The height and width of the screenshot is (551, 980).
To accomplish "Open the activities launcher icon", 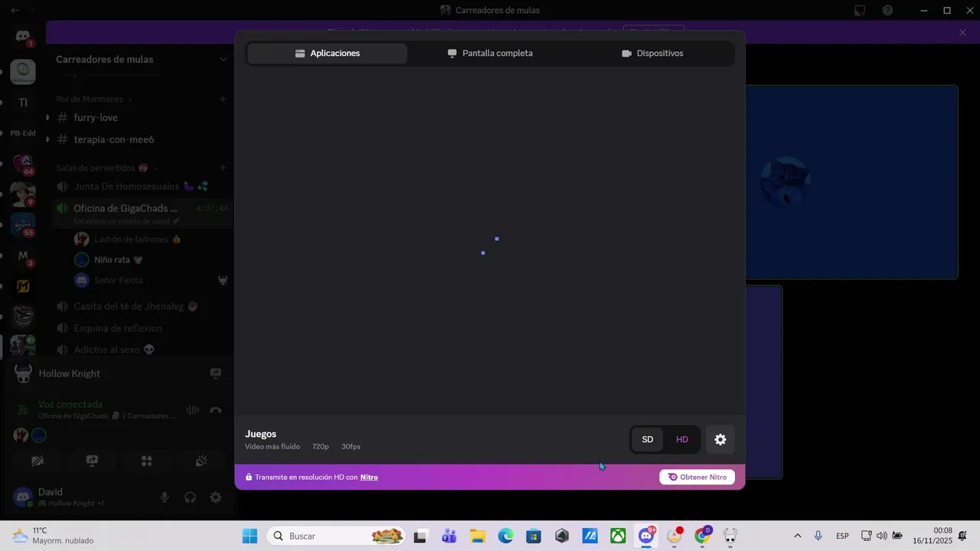I will [147, 461].
